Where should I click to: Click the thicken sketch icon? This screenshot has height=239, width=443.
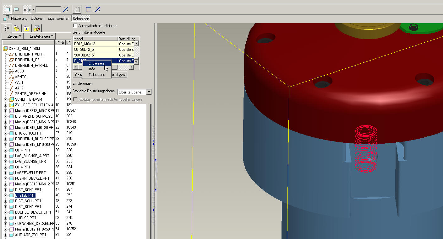pos(89,10)
